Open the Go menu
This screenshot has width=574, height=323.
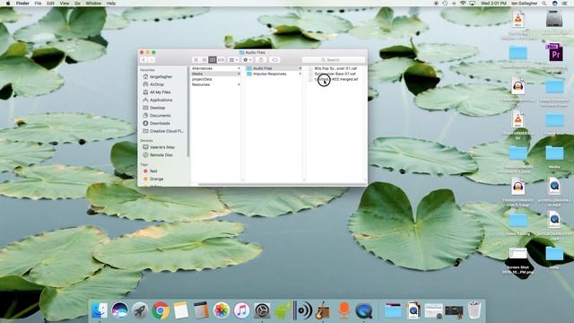point(77,3)
